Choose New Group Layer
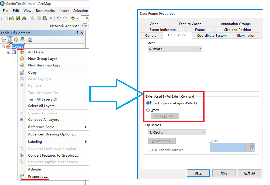Image resolution: width=270 pixels, height=185 pixels. (53, 58)
